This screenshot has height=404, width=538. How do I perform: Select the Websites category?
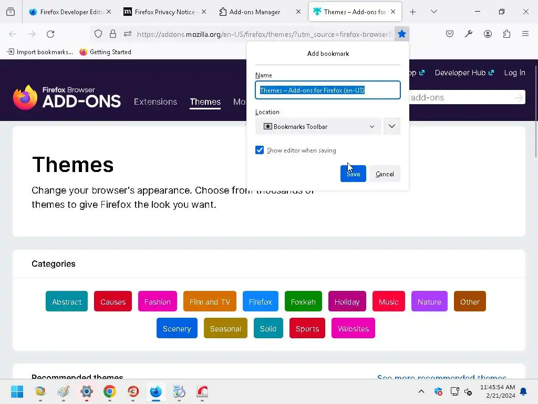353,328
